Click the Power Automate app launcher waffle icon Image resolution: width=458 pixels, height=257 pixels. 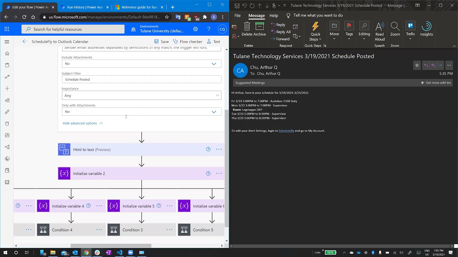click(7, 29)
